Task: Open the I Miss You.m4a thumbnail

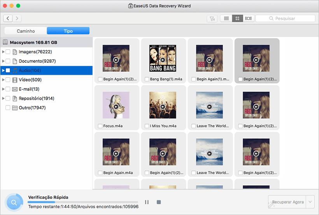Action: click(x=163, y=105)
